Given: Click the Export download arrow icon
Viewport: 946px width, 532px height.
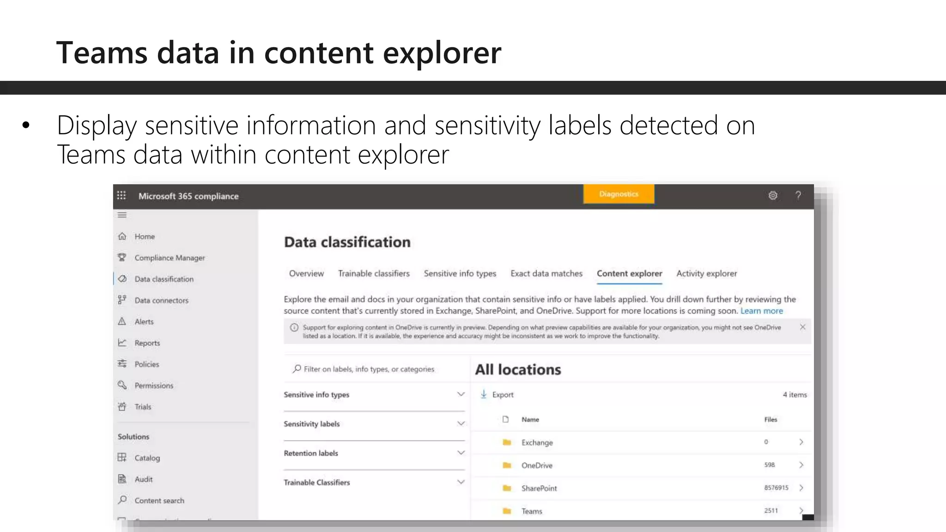Looking at the screenshot, I should click(484, 394).
